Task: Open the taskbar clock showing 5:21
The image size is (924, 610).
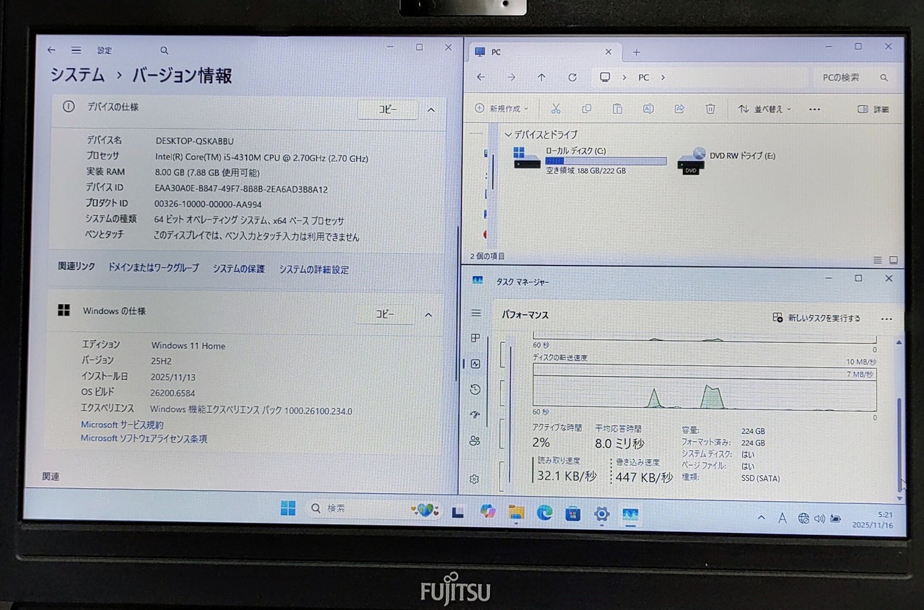Action: point(873,520)
